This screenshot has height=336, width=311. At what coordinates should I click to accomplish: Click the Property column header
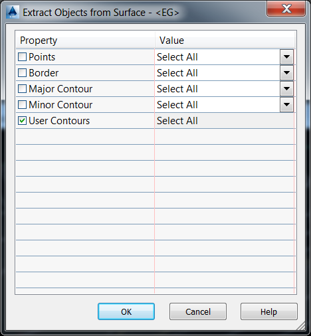point(85,41)
